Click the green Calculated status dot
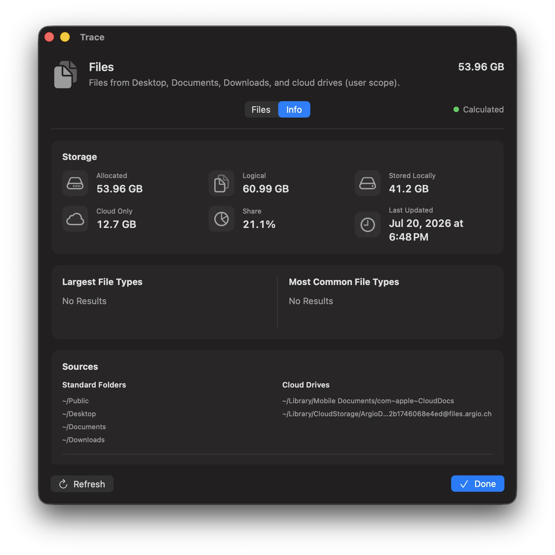Viewport: 555px width, 555px height. click(x=456, y=109)
